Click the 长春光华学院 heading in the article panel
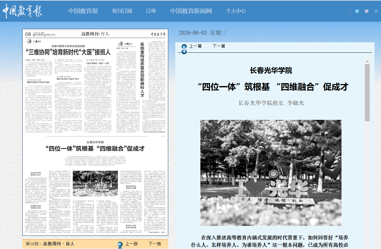 coord(271,70)
